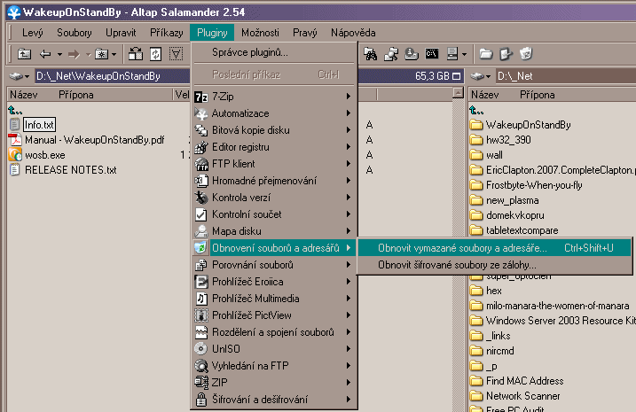Click the 7-Zip plugin icon

coord(201,97)
